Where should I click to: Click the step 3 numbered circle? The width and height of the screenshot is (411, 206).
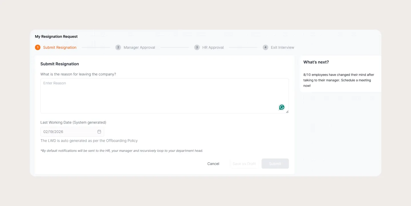197,47
